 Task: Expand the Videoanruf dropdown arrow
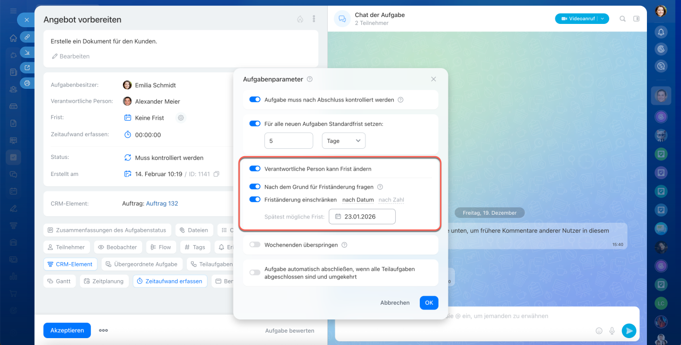[x=602, y=19]
